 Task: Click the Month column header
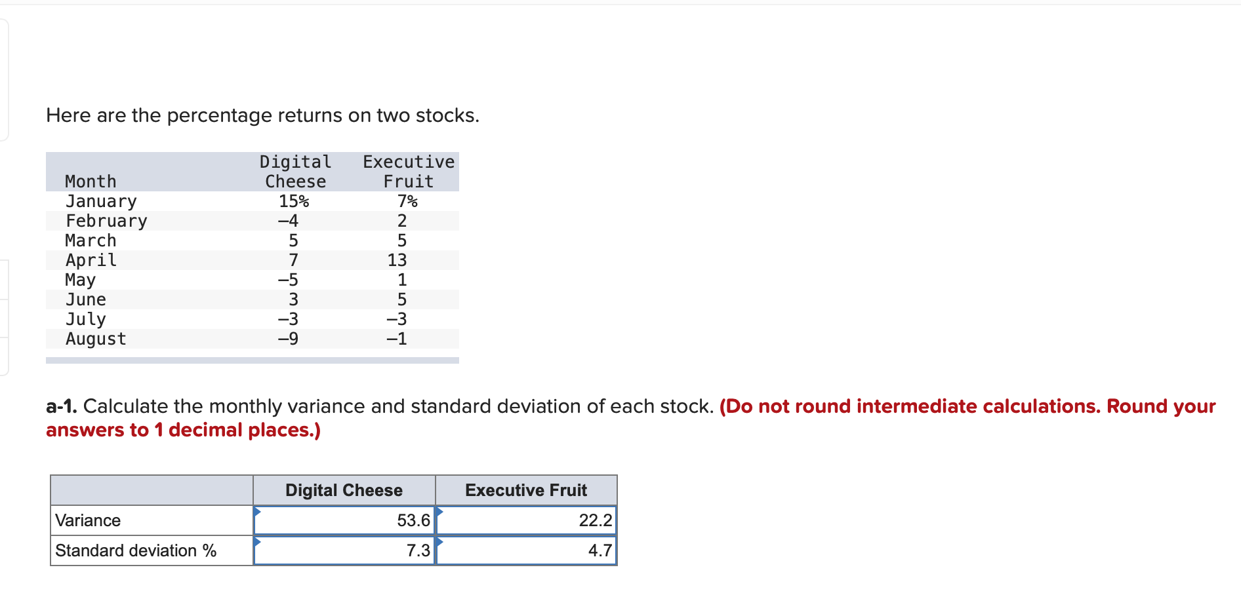(x=91, y=182)
